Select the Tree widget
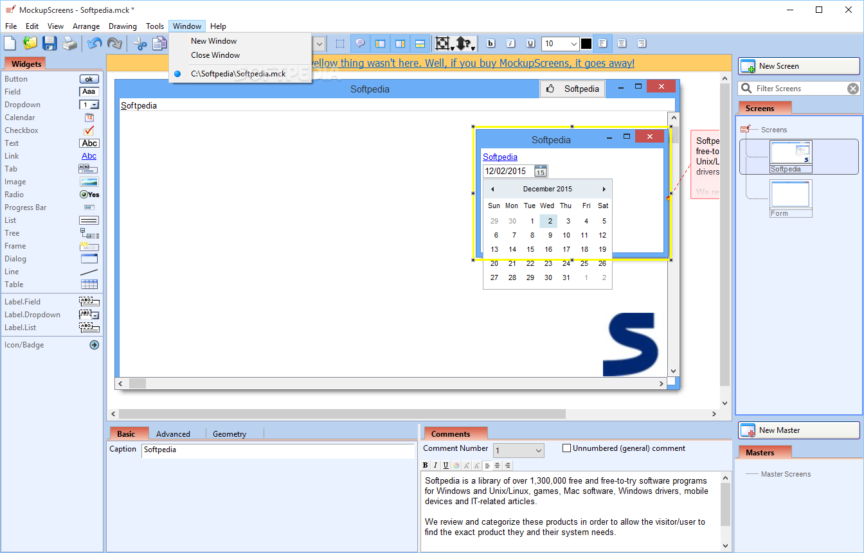Viewport: 864px width, 553px height. 51,233
